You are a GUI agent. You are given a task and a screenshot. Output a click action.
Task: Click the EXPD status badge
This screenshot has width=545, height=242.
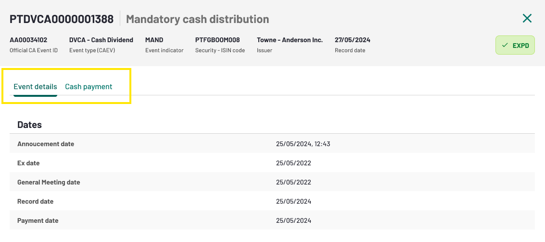(515, 46)
